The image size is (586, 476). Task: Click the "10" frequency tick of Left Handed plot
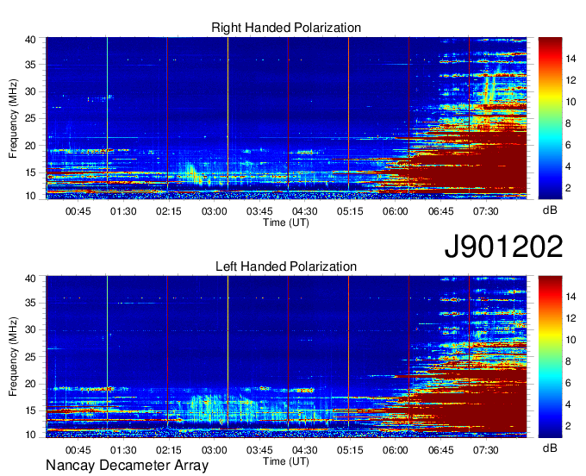coord(31,435)
